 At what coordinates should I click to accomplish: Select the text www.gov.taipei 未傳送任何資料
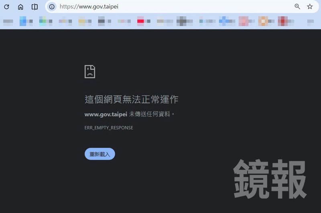130,114
